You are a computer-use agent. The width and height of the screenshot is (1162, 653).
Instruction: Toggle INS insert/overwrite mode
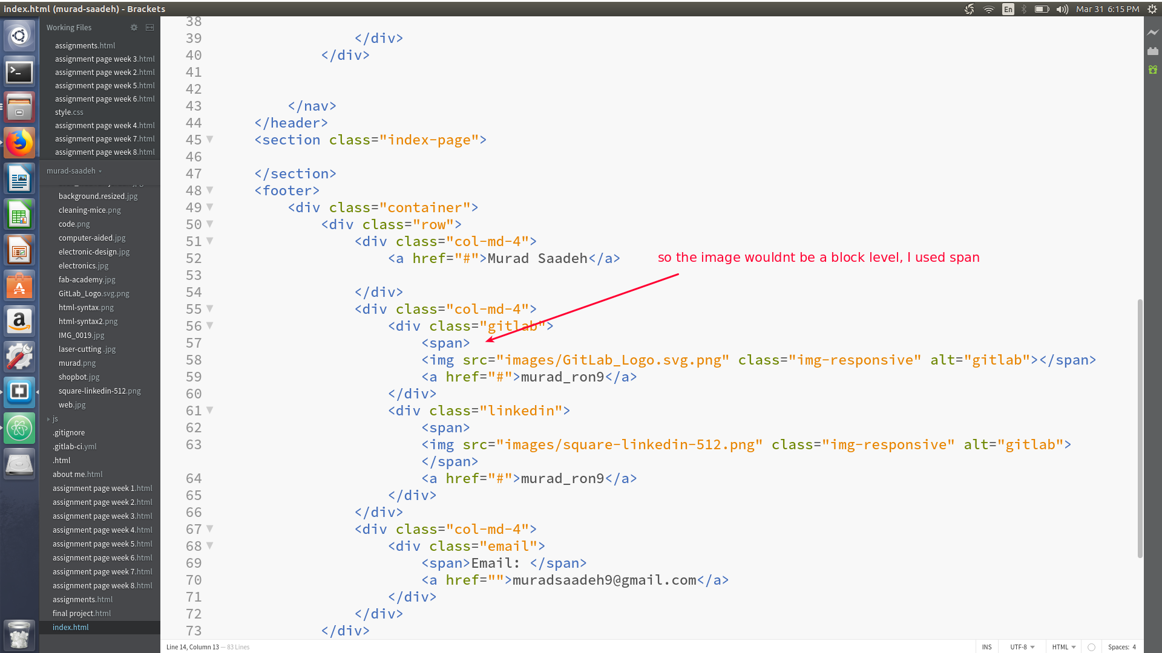[987, 647]
